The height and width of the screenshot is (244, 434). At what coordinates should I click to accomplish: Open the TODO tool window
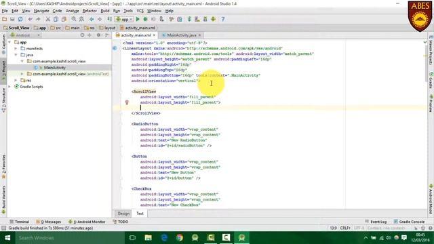121,222
